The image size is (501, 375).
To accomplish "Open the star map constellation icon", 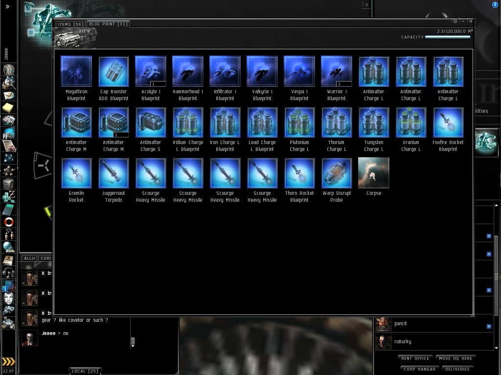I will coord(9,159).
